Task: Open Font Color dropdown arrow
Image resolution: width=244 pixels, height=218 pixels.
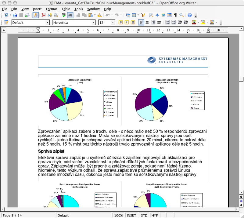Action: [198, 22]
